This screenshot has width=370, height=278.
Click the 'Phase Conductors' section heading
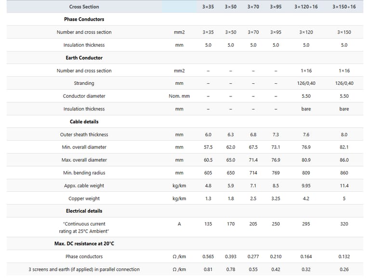tap(84, 19)
